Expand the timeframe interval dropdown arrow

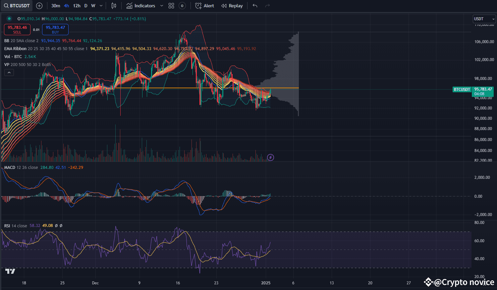tap(101, 6)
